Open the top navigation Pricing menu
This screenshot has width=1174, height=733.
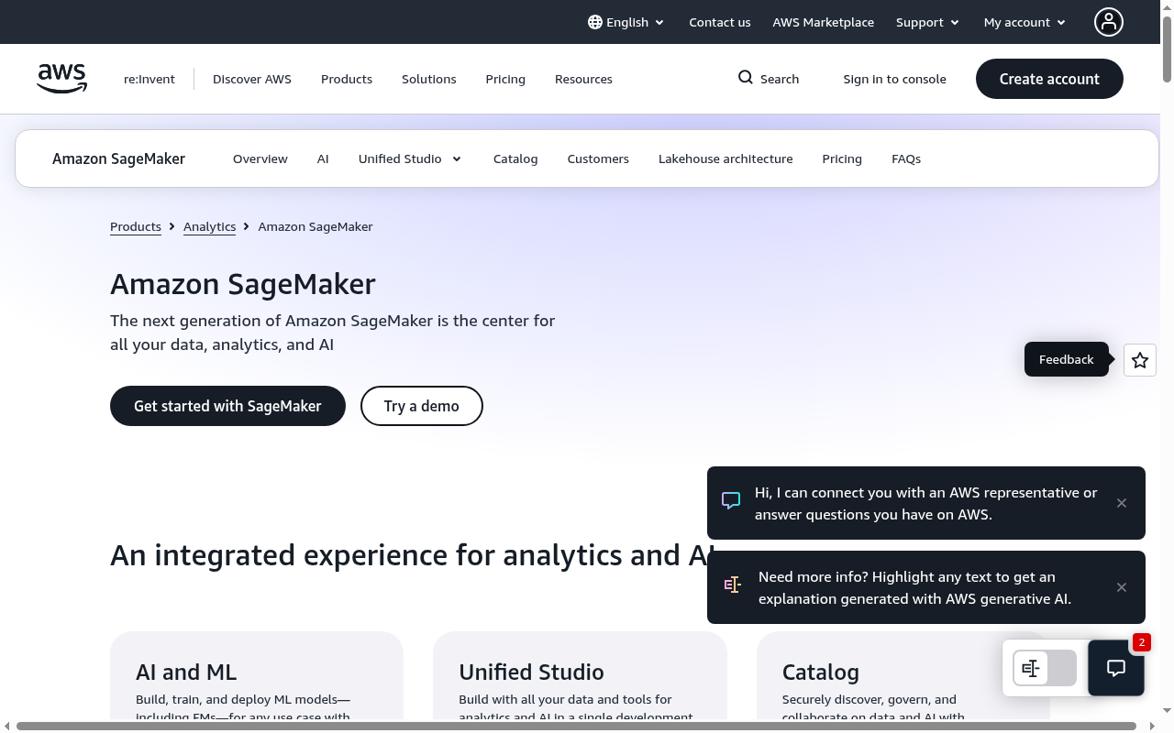point(505,79)
